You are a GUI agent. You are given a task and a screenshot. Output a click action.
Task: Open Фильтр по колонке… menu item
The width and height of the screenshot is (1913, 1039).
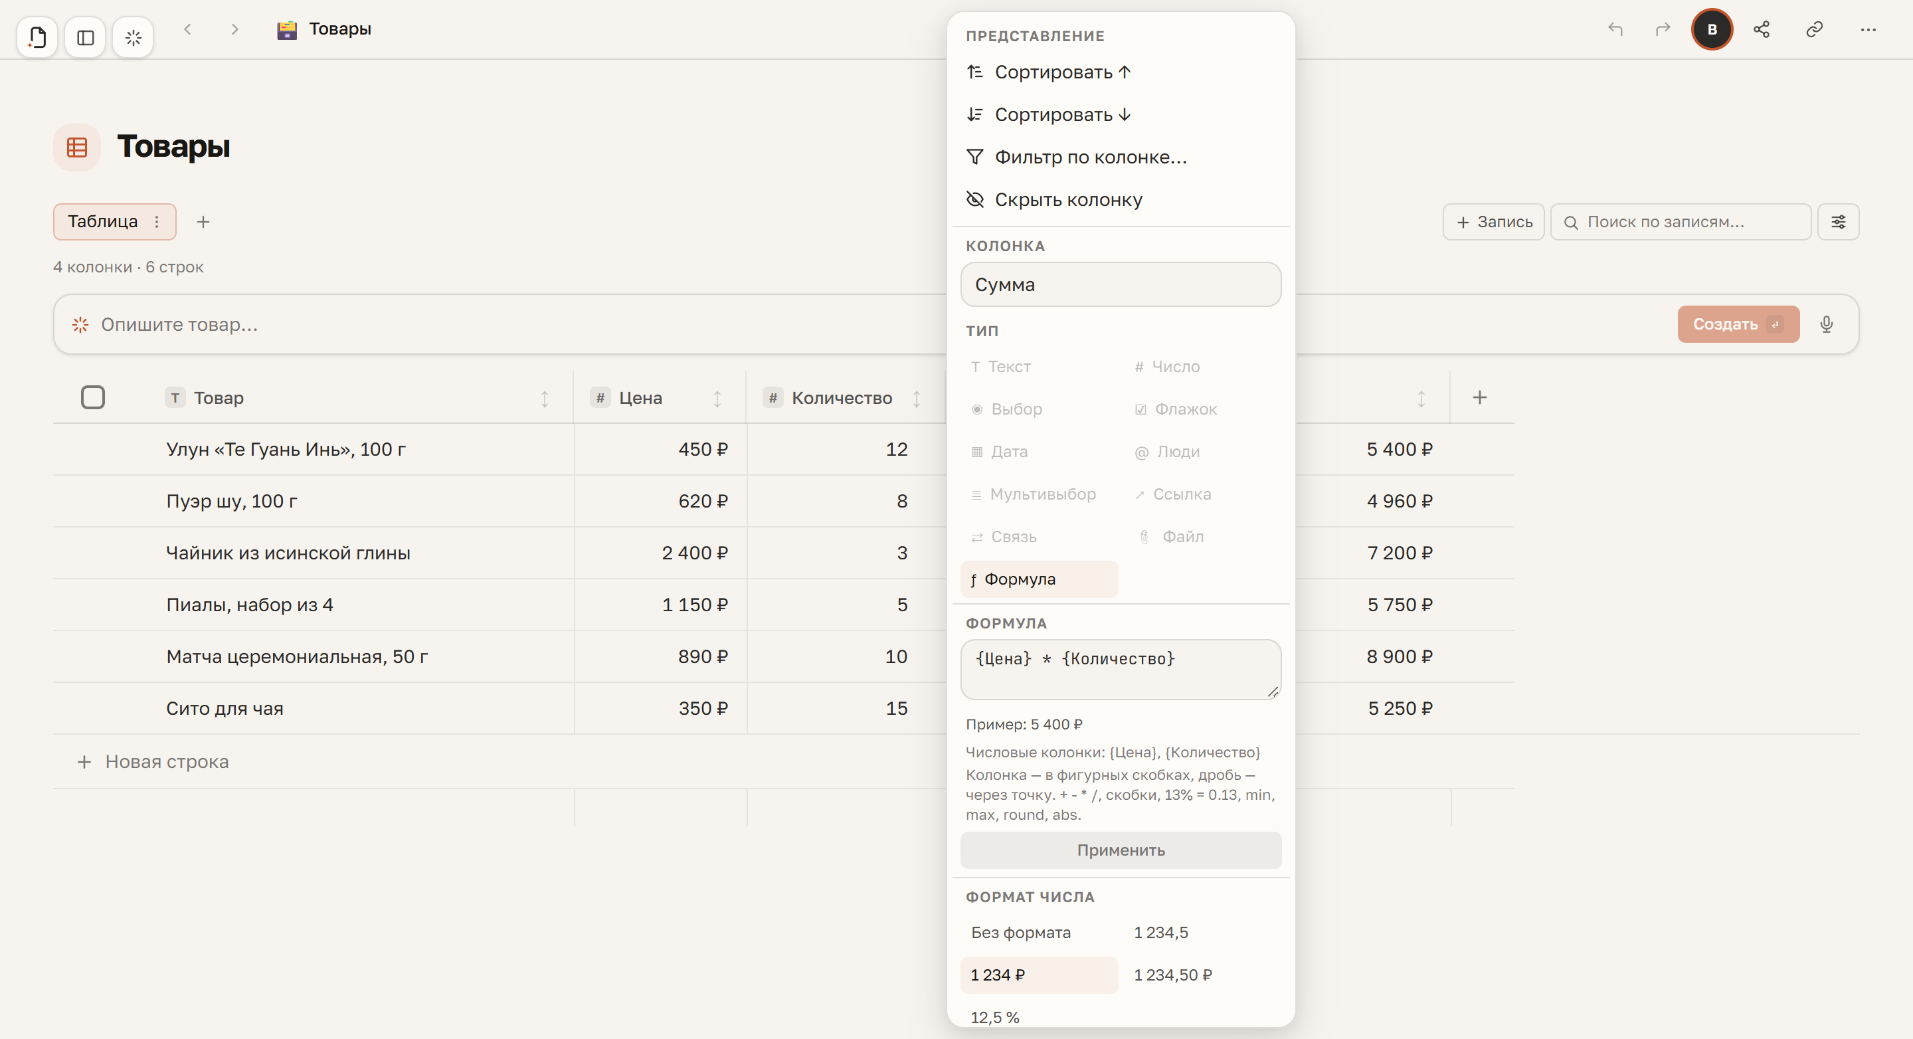pos(1121,157)
